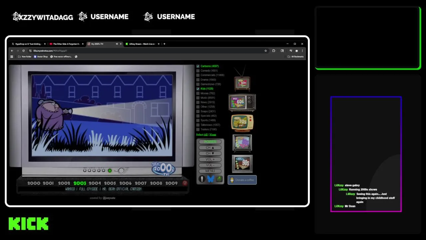This screenshot has height=240, width=426.
Task: Switch to HypeDrop on X tab
Action: [29, 44]
